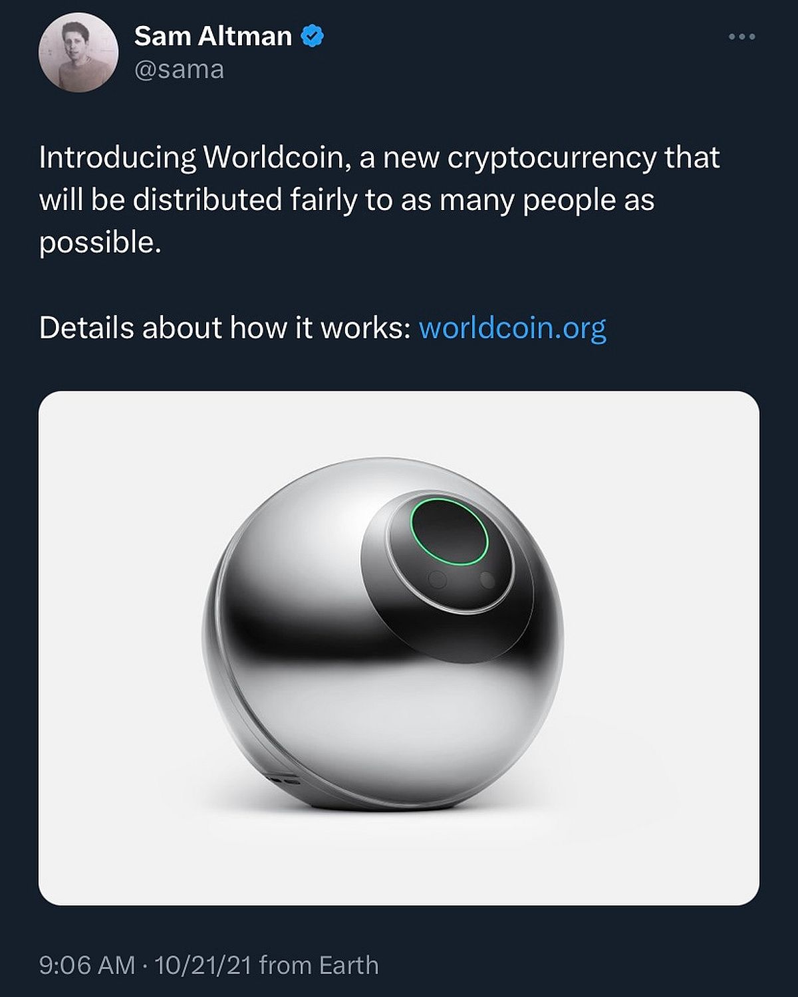The height and width of the screenshot is (997, 798).
Task: Click the green ring on the Orb
Action: (450, 530)
